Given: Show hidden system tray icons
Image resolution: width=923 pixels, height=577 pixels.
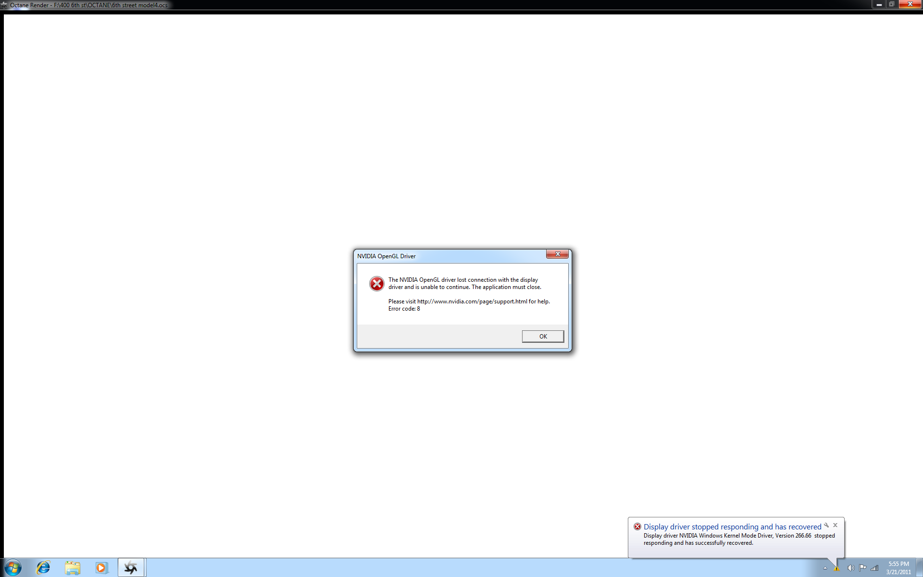Looking at the screenshot, I should tap(825, 568).
